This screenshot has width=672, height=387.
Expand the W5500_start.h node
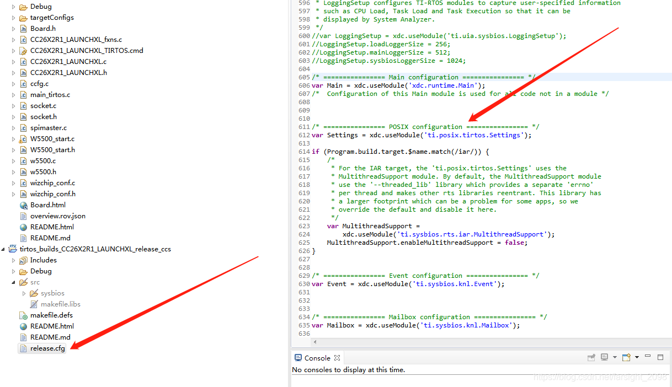[x=14, y=150]
